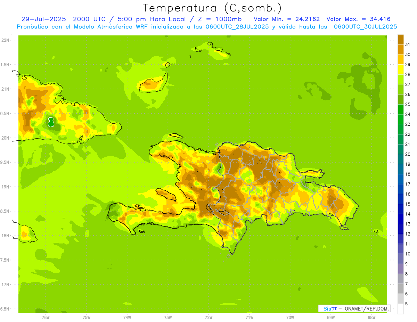This screenshot has height=322, width=417.
Task: Click the '74W' longitude label
Action: pyautogui.click(x=127, y=317)
